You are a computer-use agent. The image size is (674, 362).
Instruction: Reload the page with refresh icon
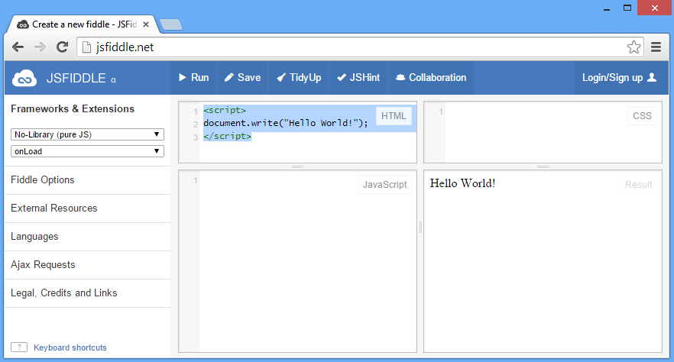coord(63,47)
